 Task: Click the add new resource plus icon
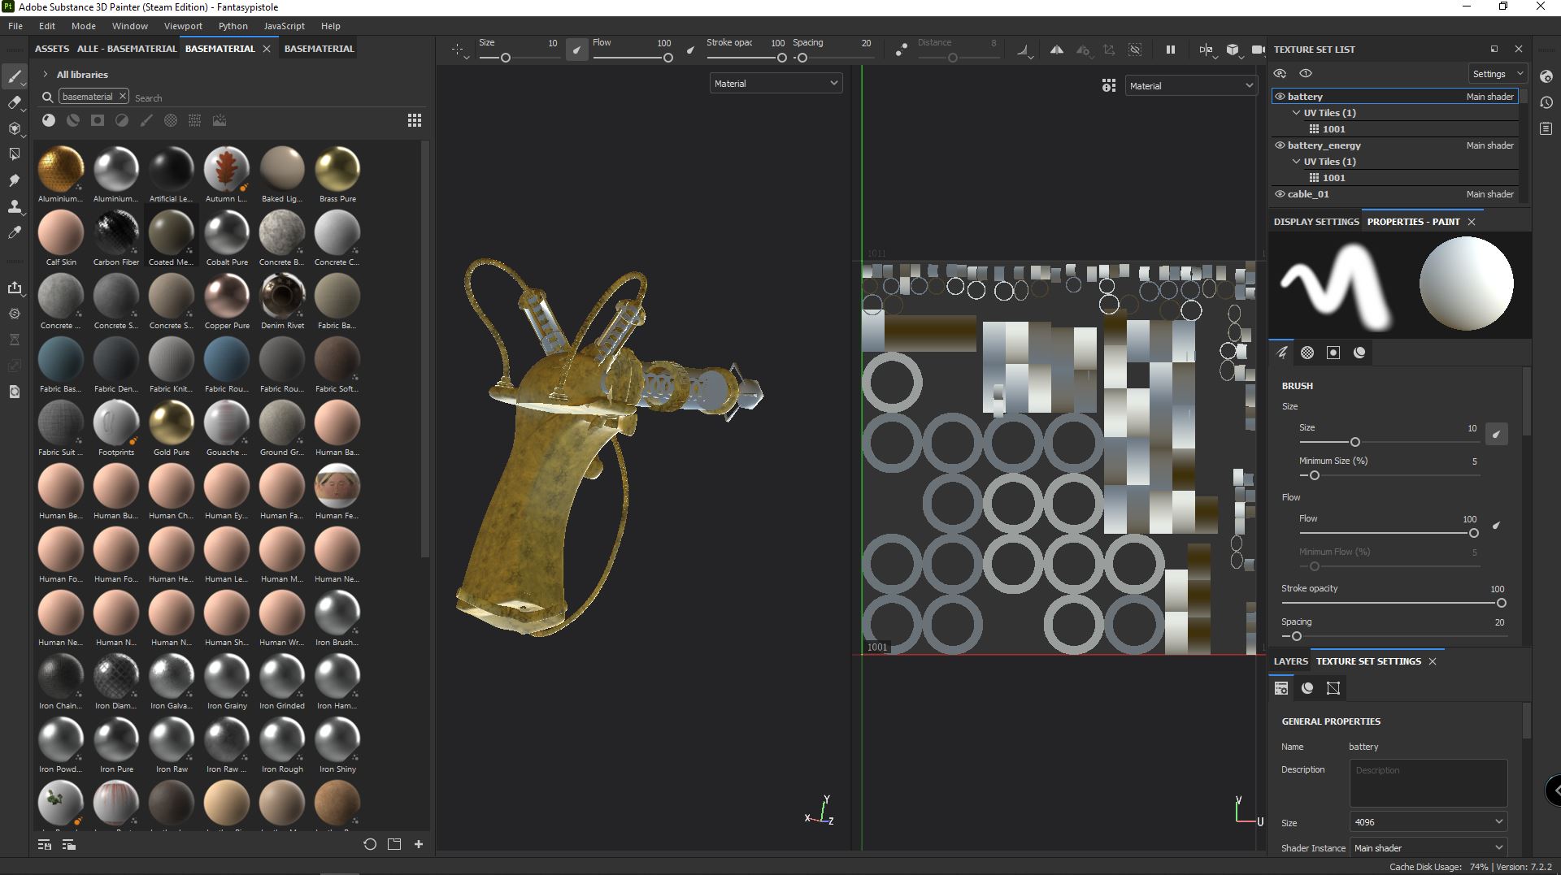pos(419,844)
